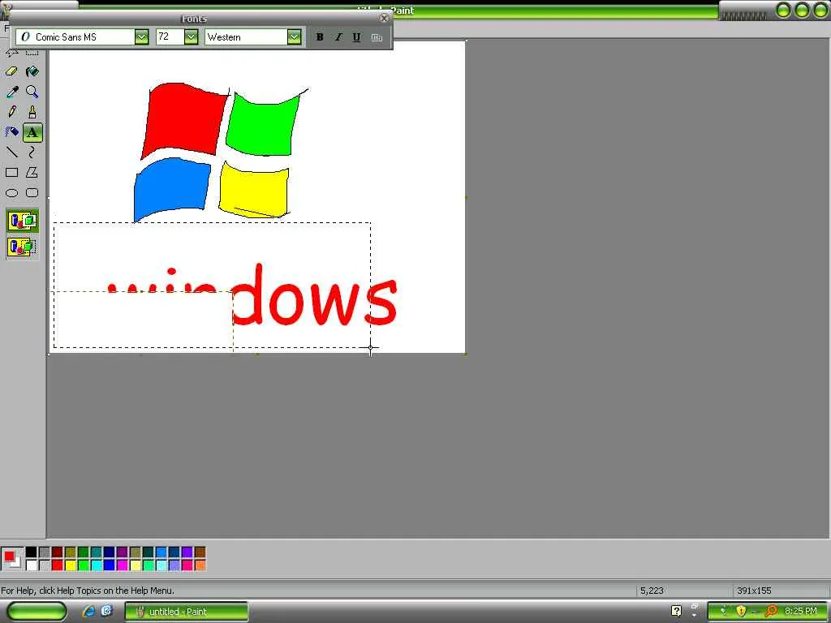
Task: Pick the white color swatch
Action: point(32,565)
